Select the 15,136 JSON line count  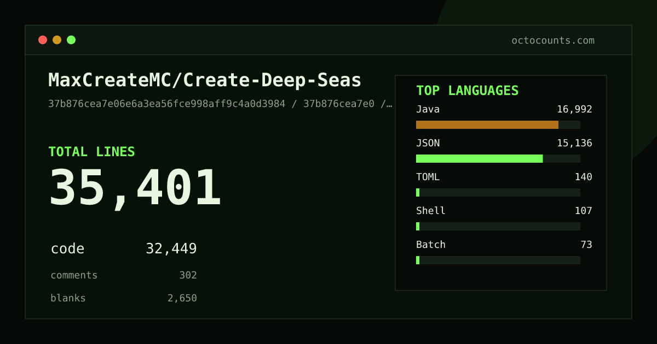pyautogui.click(x=574, y=143)
